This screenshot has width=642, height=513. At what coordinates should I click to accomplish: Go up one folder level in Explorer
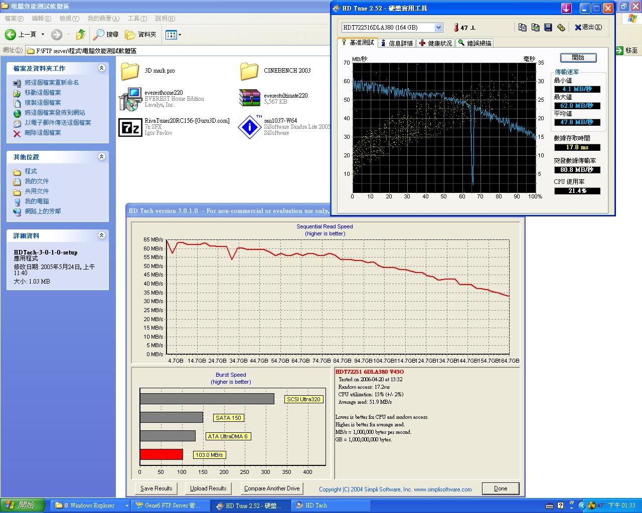pyautogui.click(x=80, y=34)
